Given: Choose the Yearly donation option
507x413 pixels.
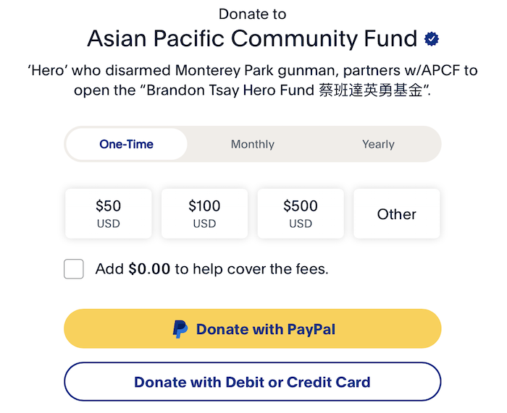Looking at the screenshot, I should [378, 144].
